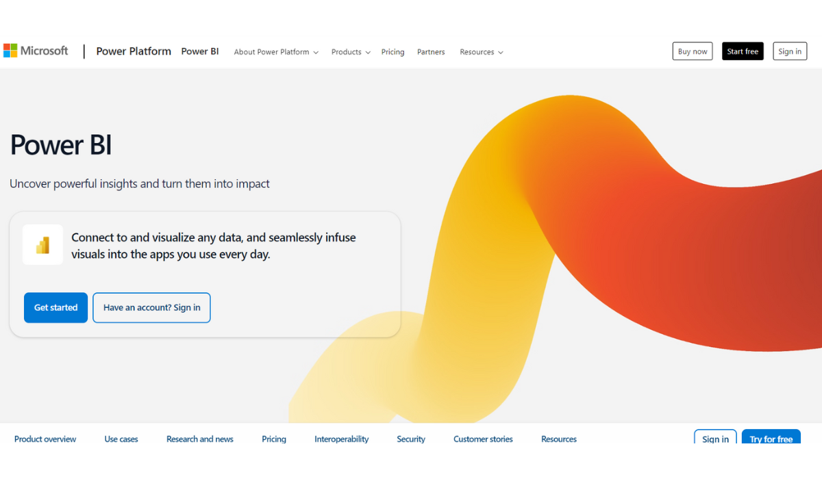The width and height of the screenshot is (822, 479).
Task: Jump to Interoperability section
Action: click(341, 439)
